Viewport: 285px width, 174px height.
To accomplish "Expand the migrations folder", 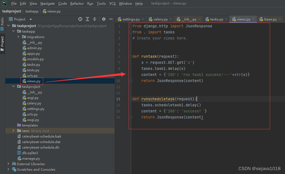I will coord(18,37).
